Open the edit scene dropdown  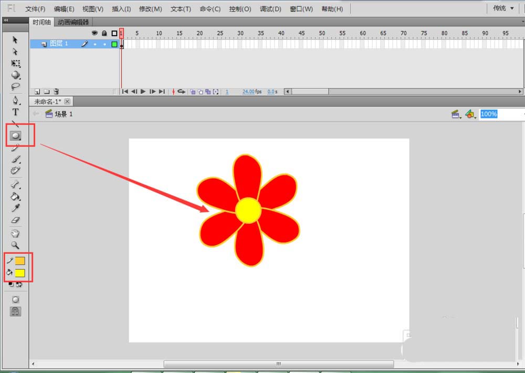coord(456,114)
